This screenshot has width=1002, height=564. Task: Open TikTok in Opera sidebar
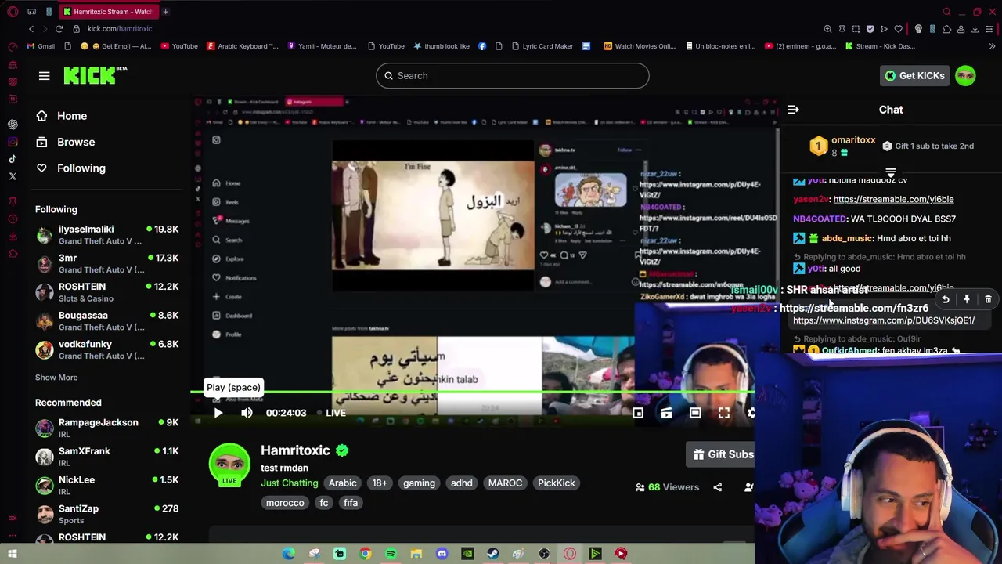coord(13,159)
